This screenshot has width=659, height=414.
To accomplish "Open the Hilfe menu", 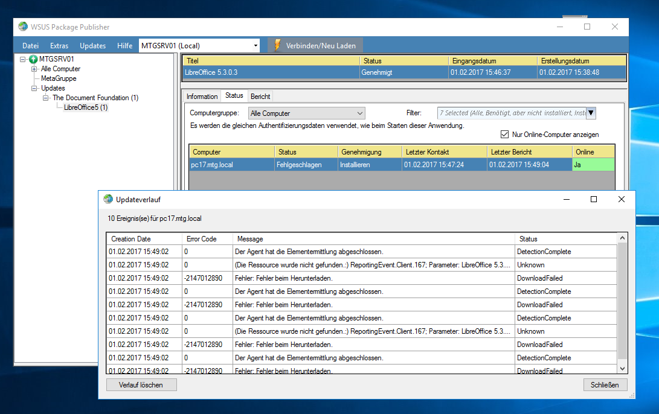I will pos(124,45).
